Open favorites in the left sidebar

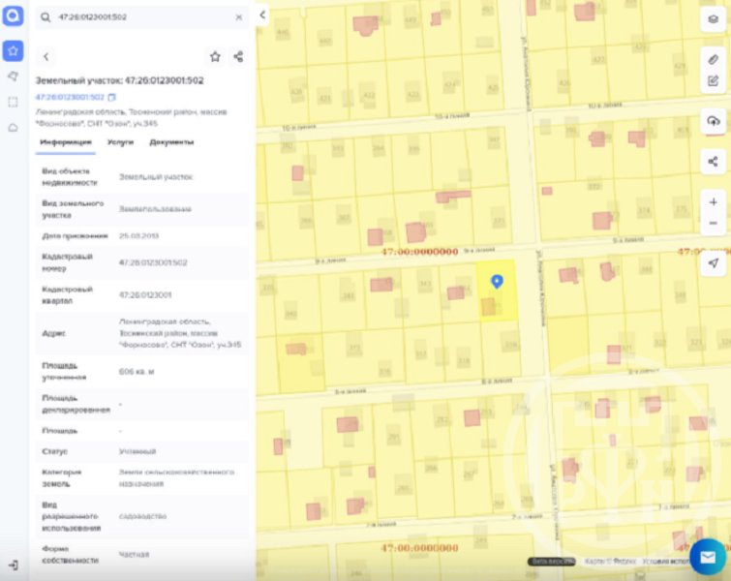coord(14,50)
